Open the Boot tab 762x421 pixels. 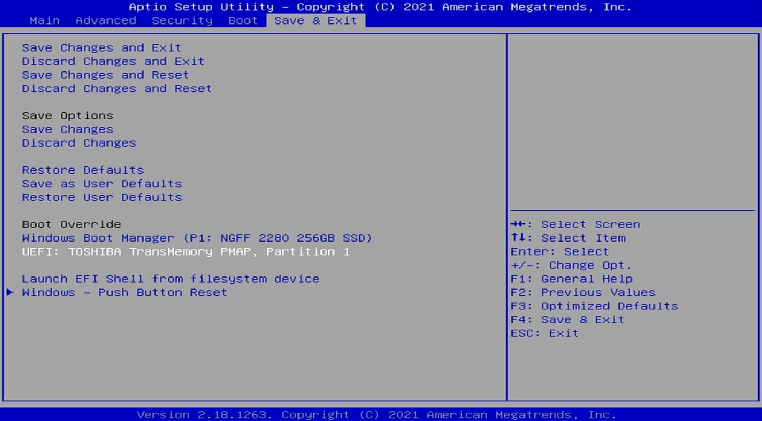coord(243,20)
